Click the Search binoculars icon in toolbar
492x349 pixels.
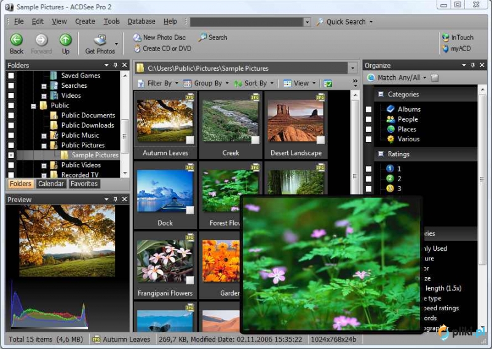click(202, 37)
